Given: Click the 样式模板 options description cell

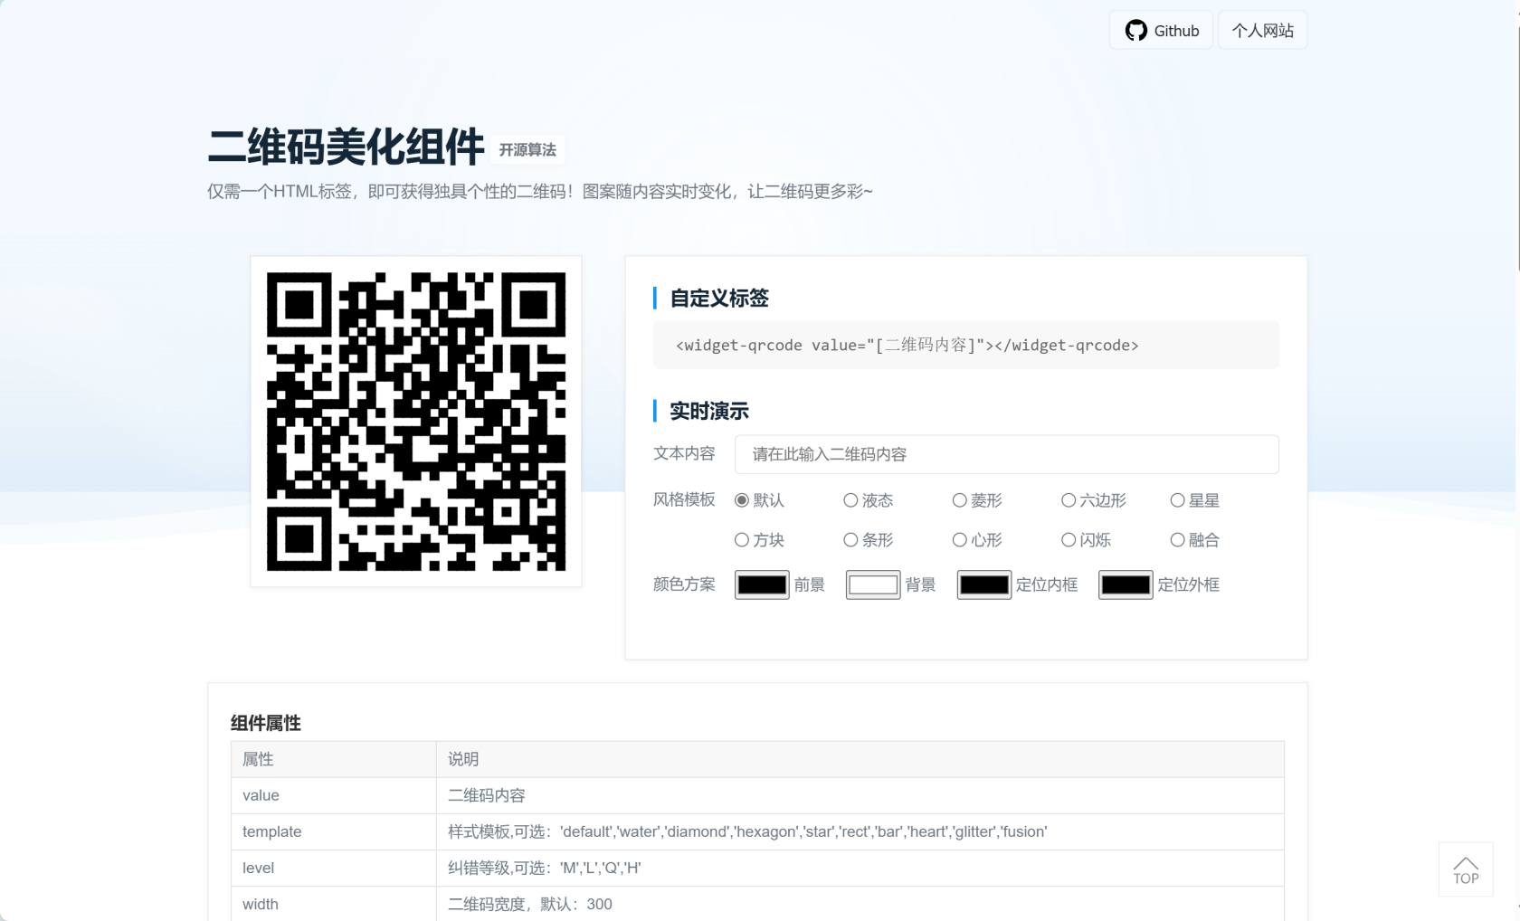Looking at the screenshot, I should (860, 832).
